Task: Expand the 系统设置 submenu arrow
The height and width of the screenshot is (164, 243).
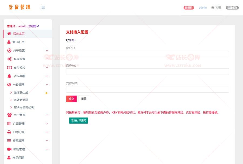Action: click(47, 59)
